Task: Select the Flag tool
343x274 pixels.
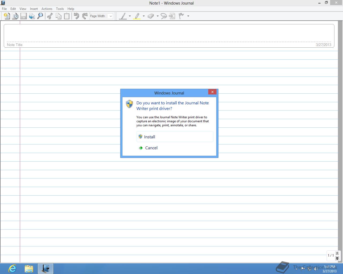Action: tap(181, 16)
